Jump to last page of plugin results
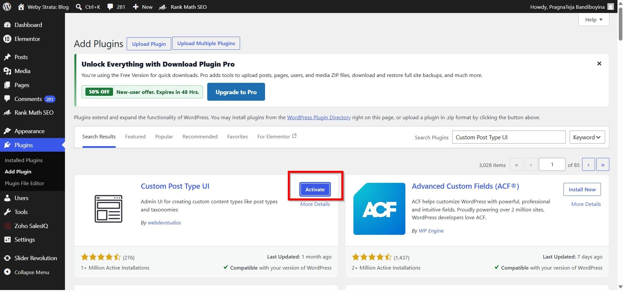623x291 pixels. (x=603, y=165)
